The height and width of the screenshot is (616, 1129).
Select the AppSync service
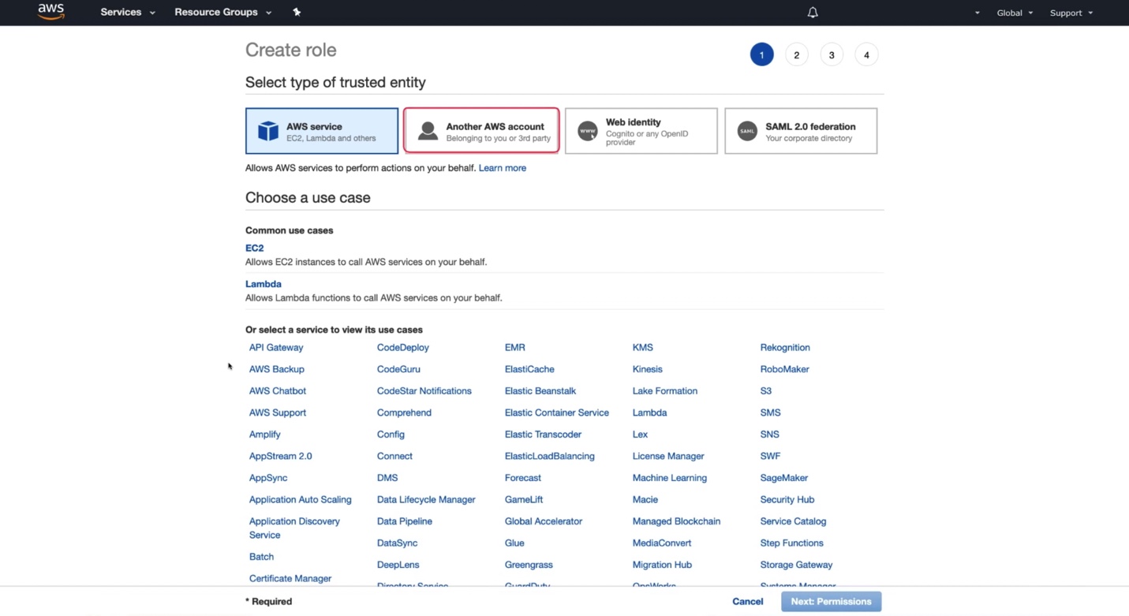pyautogui.click(x=268, y=478)
